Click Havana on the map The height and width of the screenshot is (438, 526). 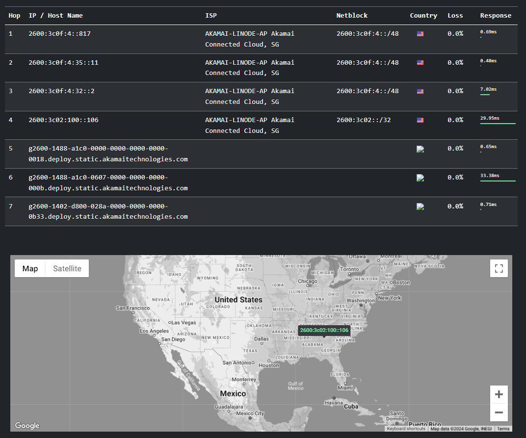coord(334,403)
